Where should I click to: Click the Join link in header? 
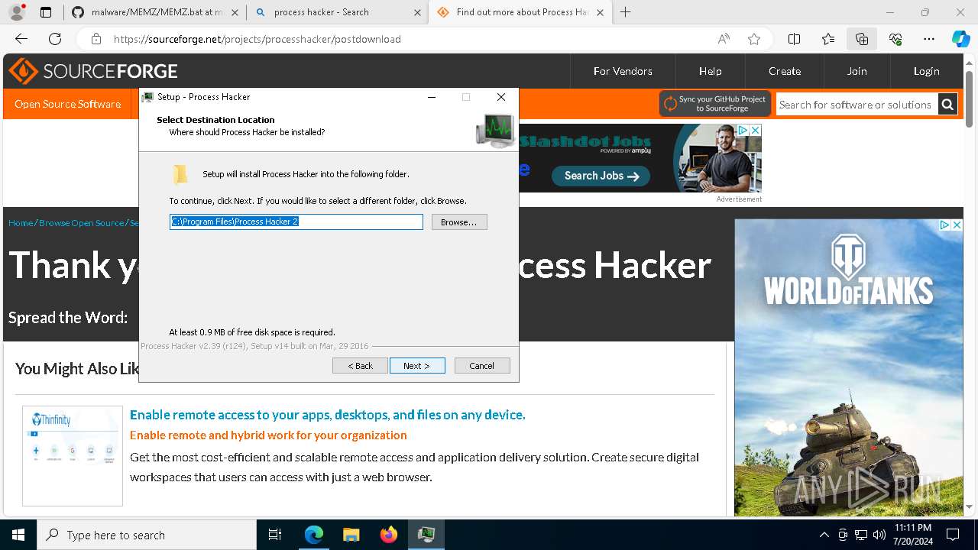857,71
